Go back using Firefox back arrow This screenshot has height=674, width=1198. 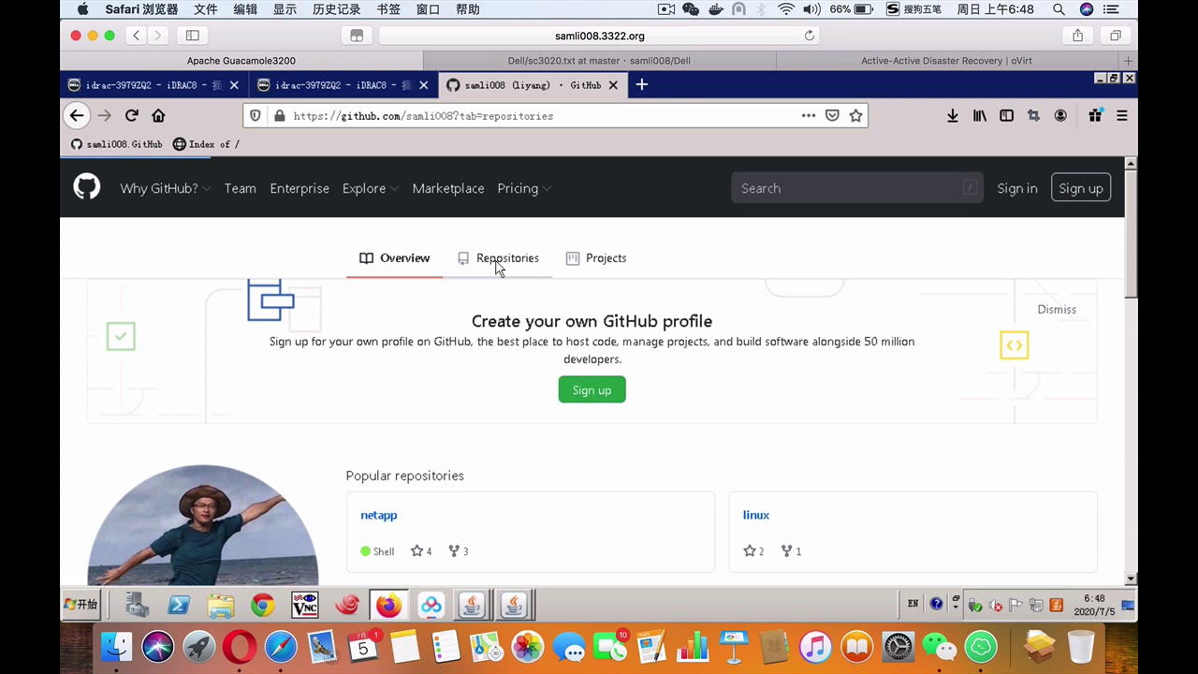point(77,115)
